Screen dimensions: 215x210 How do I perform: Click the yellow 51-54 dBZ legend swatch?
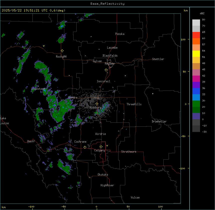pos(196,54)
